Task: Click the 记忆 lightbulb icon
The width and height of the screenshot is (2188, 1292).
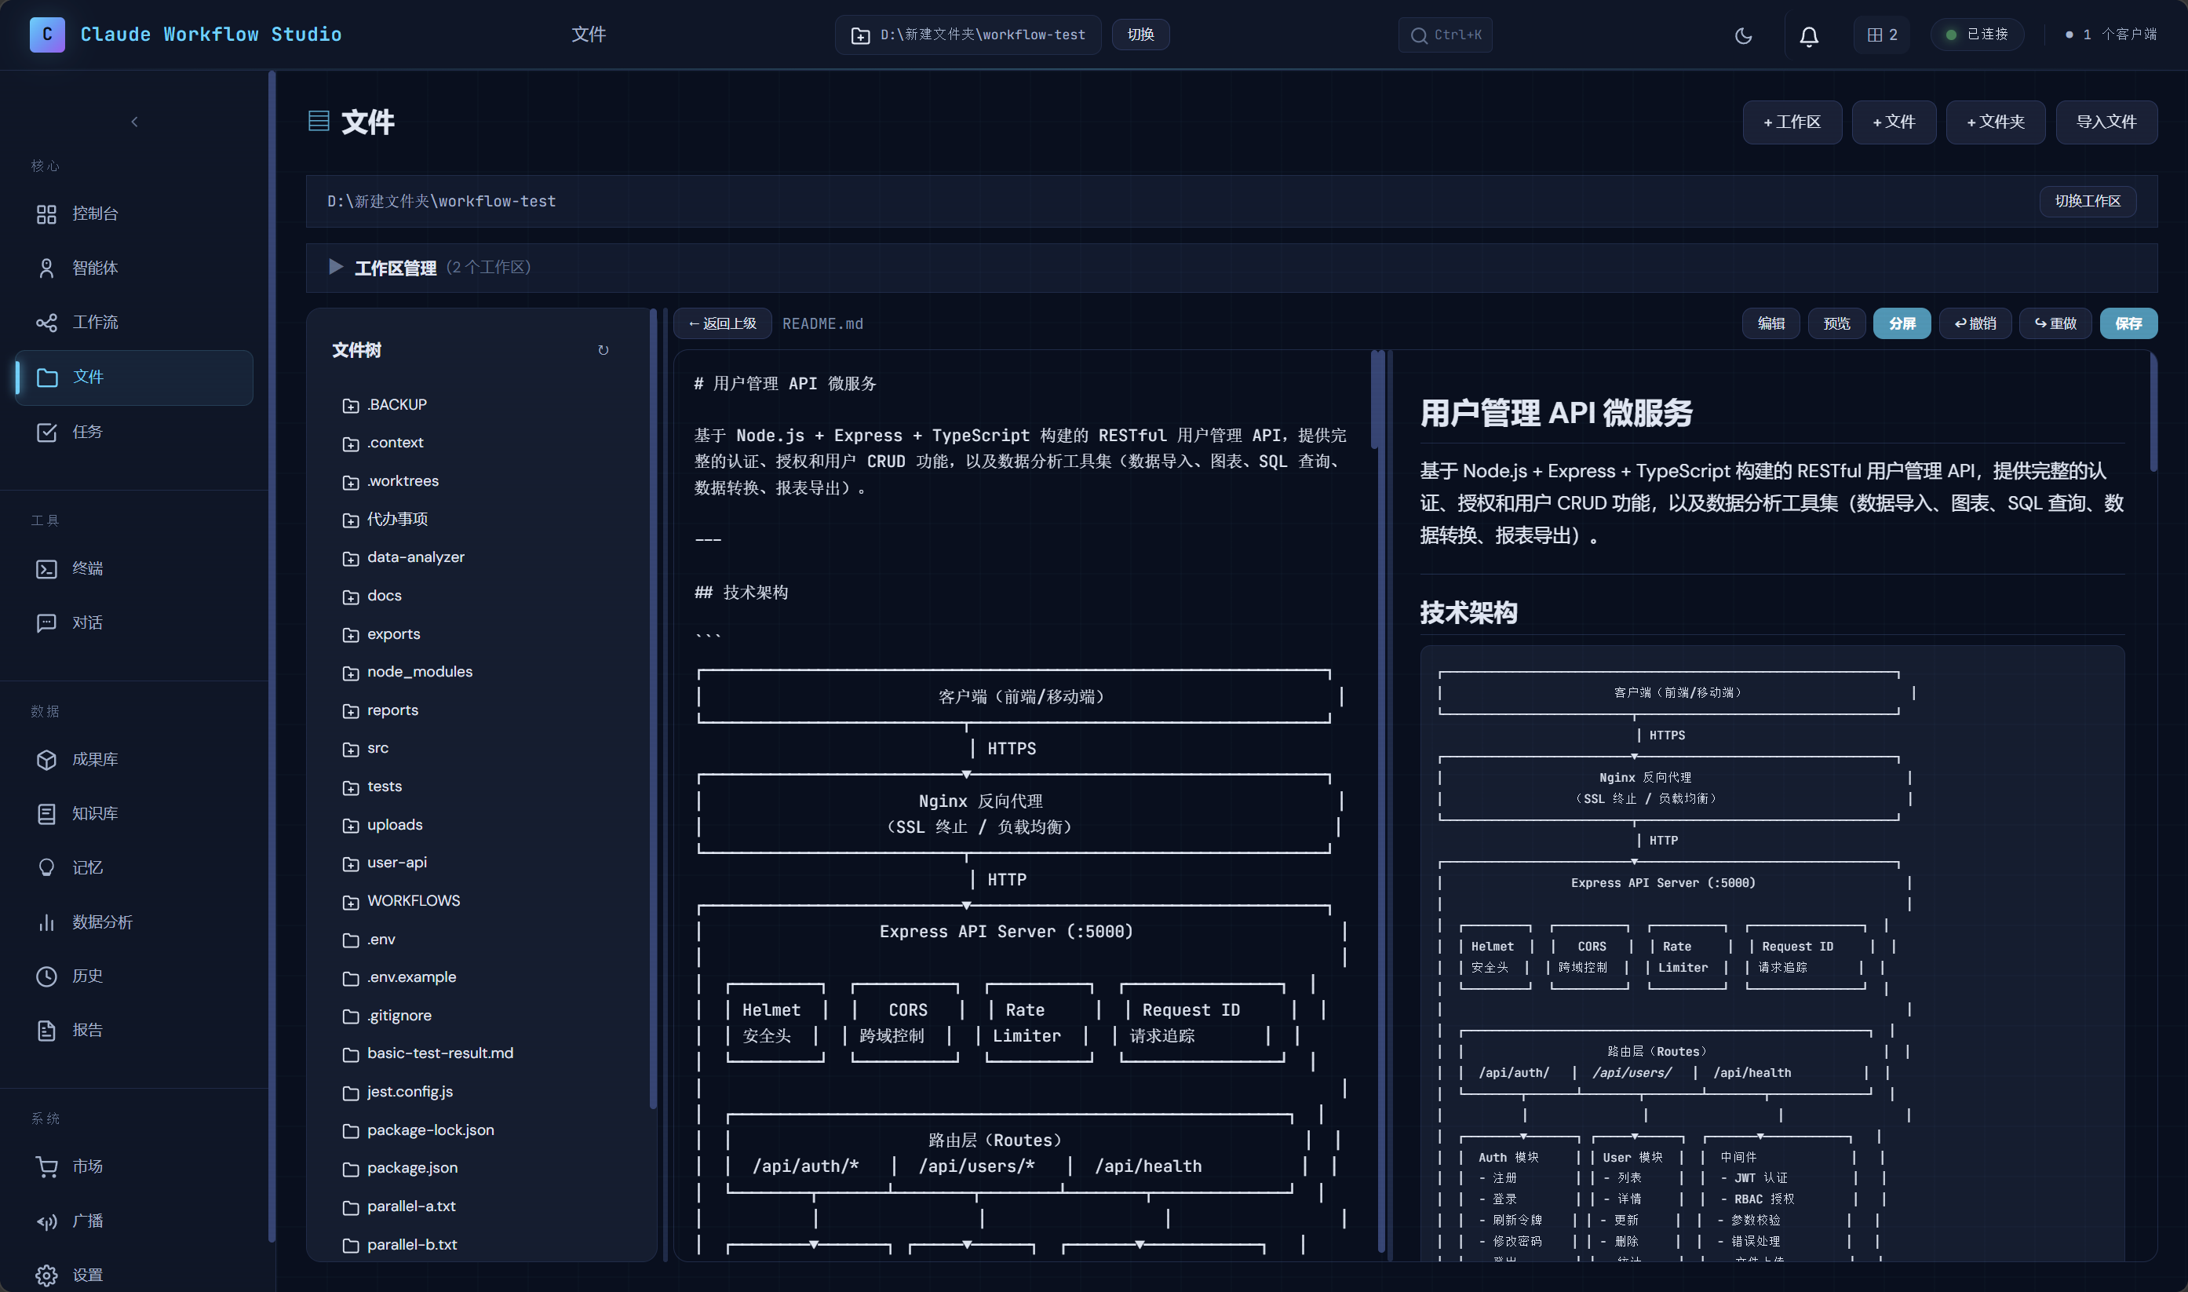Action: (47, 868)
